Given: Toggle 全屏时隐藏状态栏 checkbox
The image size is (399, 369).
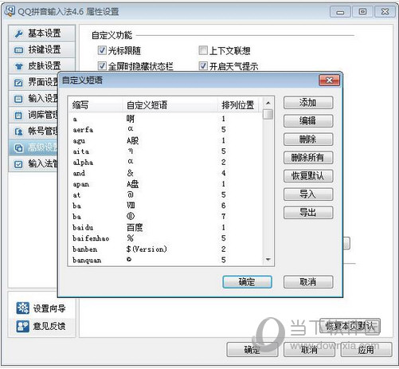Looking at the screenshot, I should (102, 65).
